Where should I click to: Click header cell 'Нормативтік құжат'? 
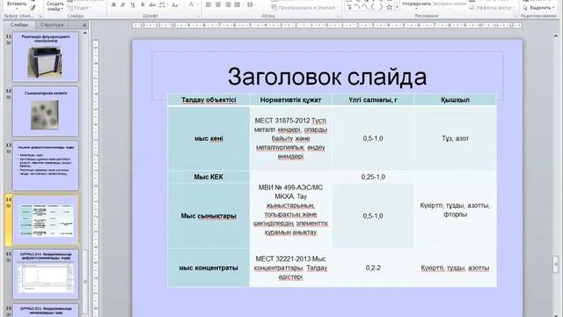pyautogui.click(x=291, y=100)
